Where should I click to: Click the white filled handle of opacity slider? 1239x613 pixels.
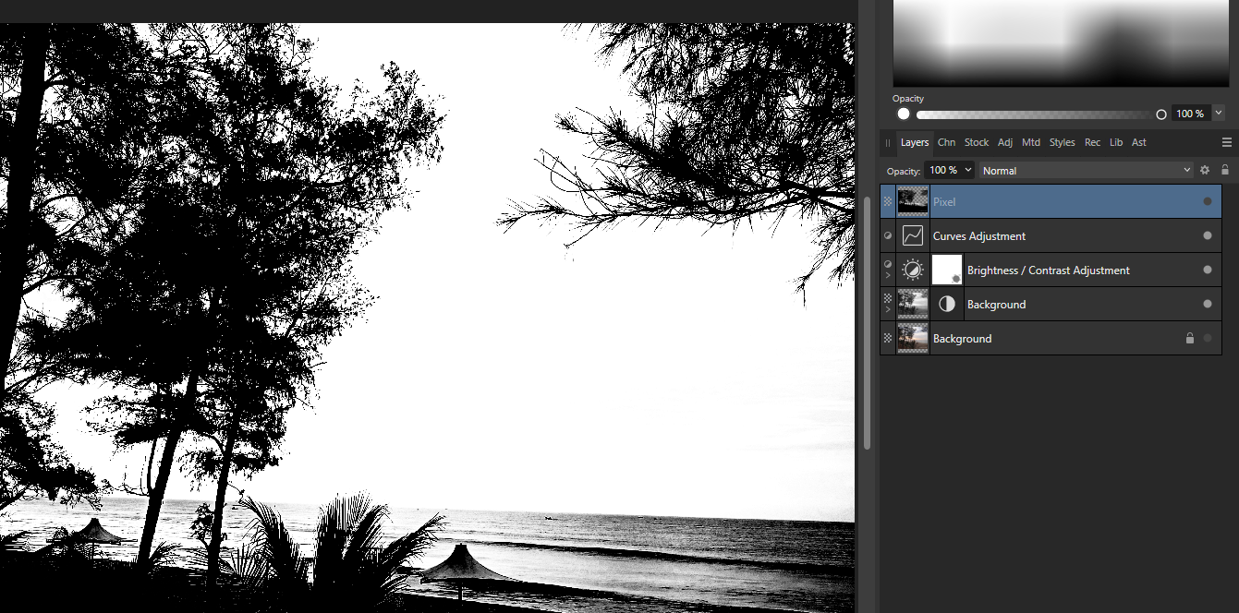pos(904,114)
